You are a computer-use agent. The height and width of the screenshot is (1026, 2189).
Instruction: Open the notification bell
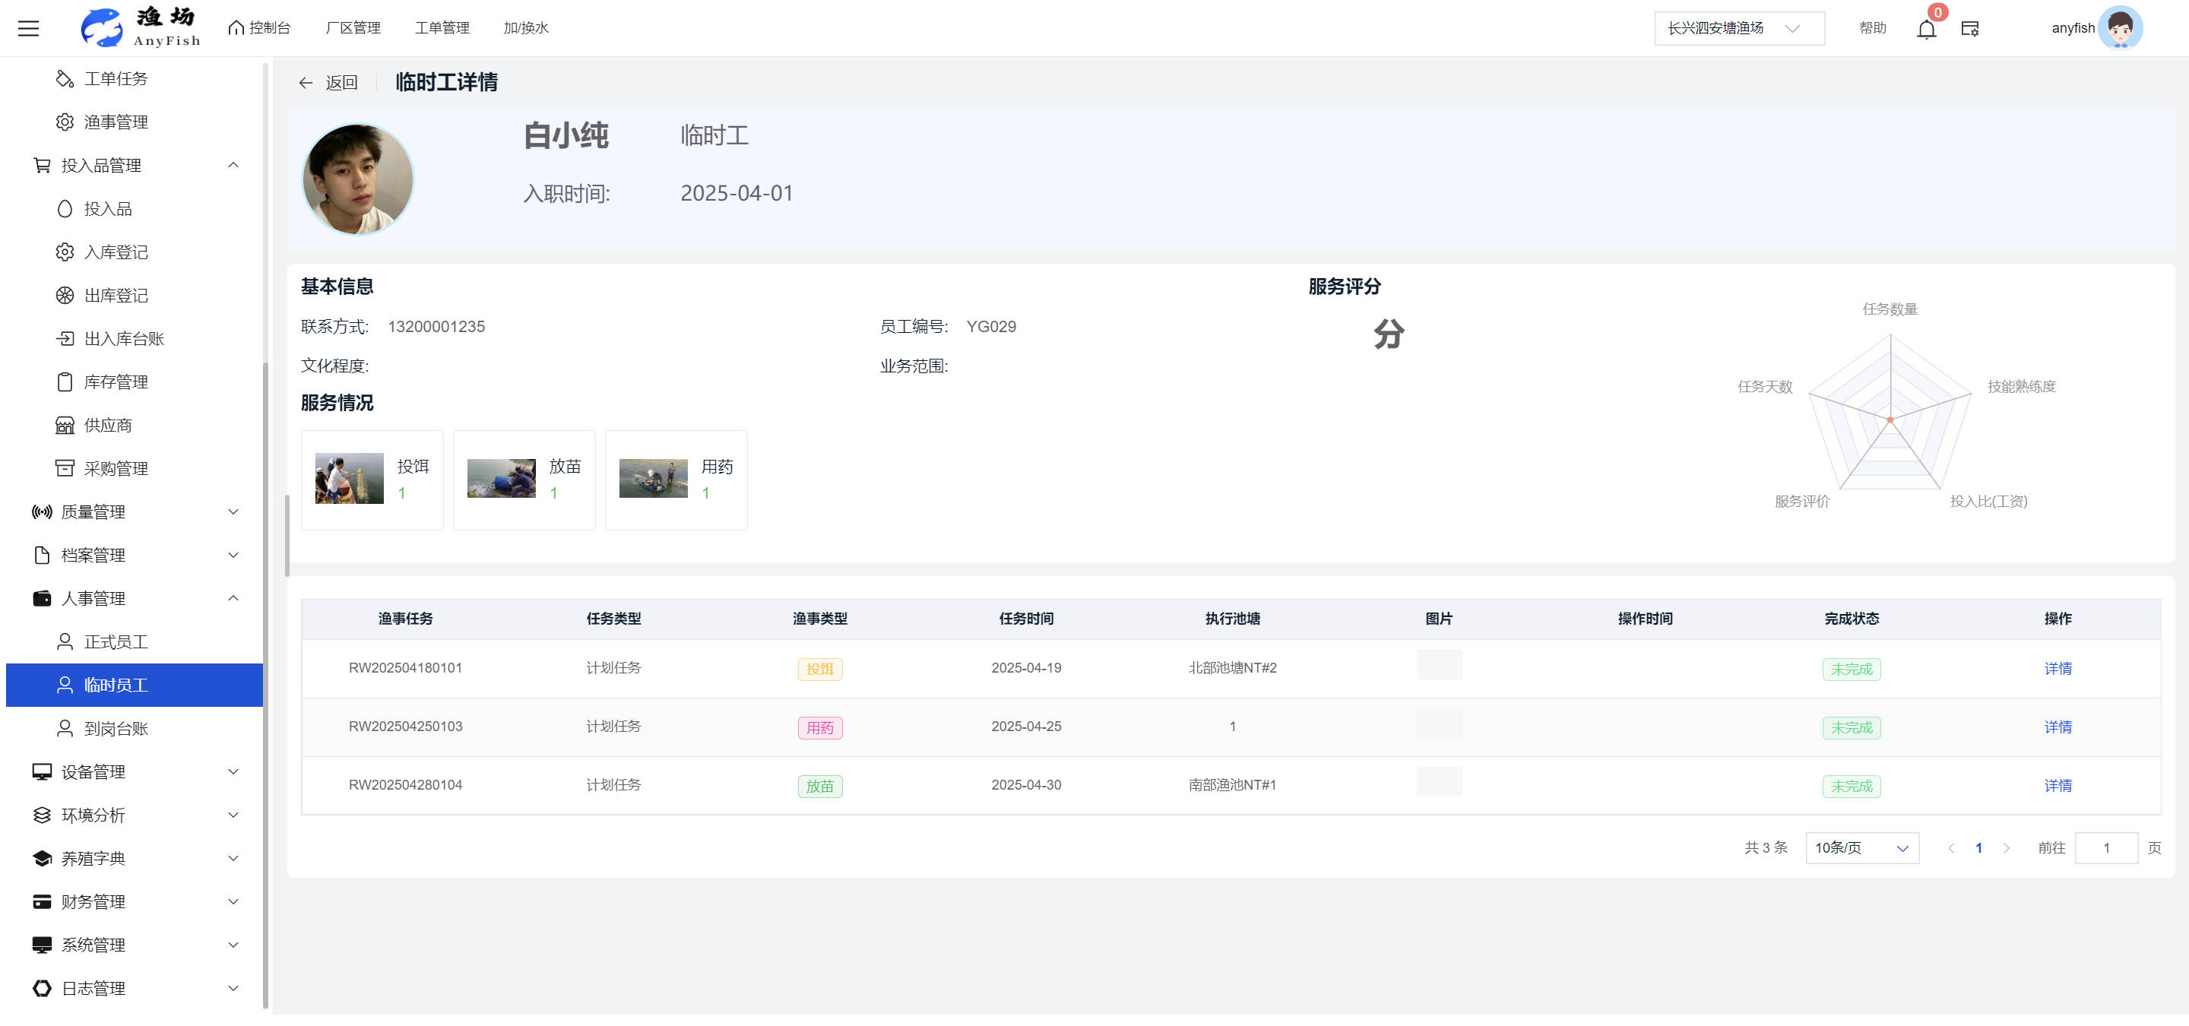(1925, 30)
